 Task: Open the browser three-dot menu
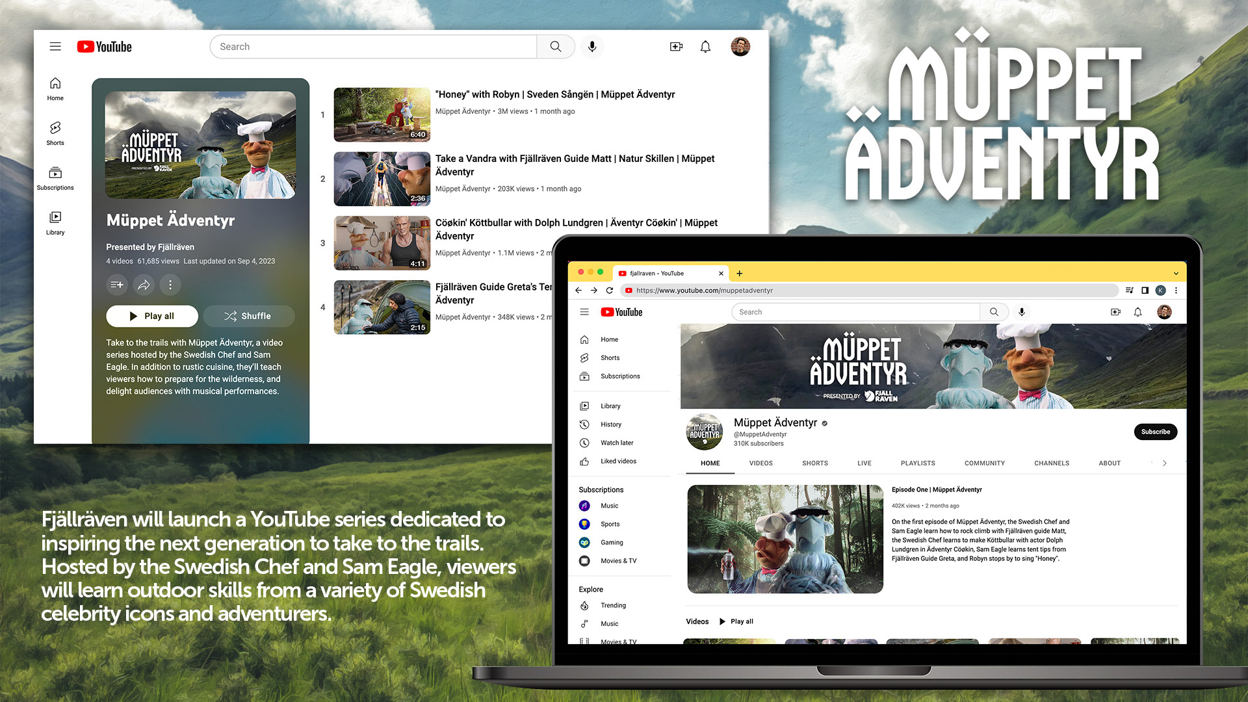point(1176,291)
